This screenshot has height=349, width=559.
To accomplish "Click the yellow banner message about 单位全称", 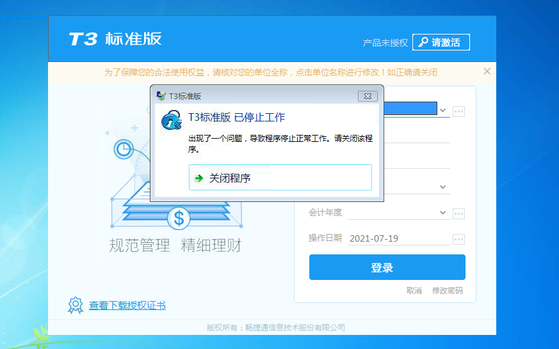I will 271,73.
